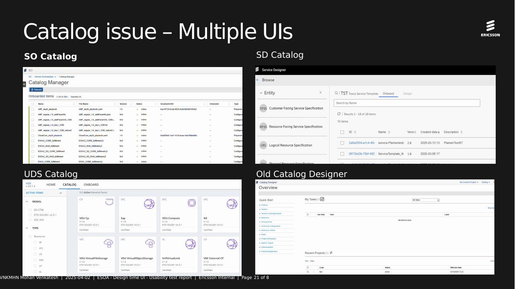Click the VDU Cp card port icon
515x289 pixels.
109,202
